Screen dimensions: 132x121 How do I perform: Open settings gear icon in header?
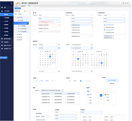pyautogui.click(x=123, y=3)
